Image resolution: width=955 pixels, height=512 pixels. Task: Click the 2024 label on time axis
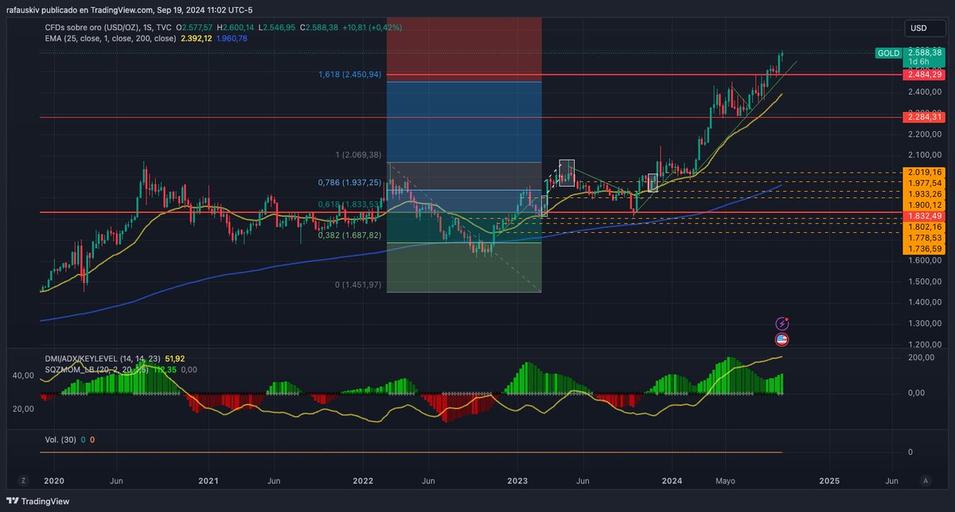click(x=672, y=481)
